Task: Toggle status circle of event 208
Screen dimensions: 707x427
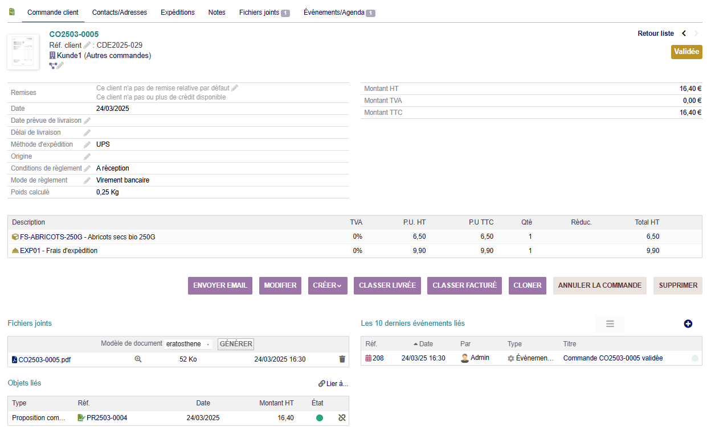Action: [694, 358]
